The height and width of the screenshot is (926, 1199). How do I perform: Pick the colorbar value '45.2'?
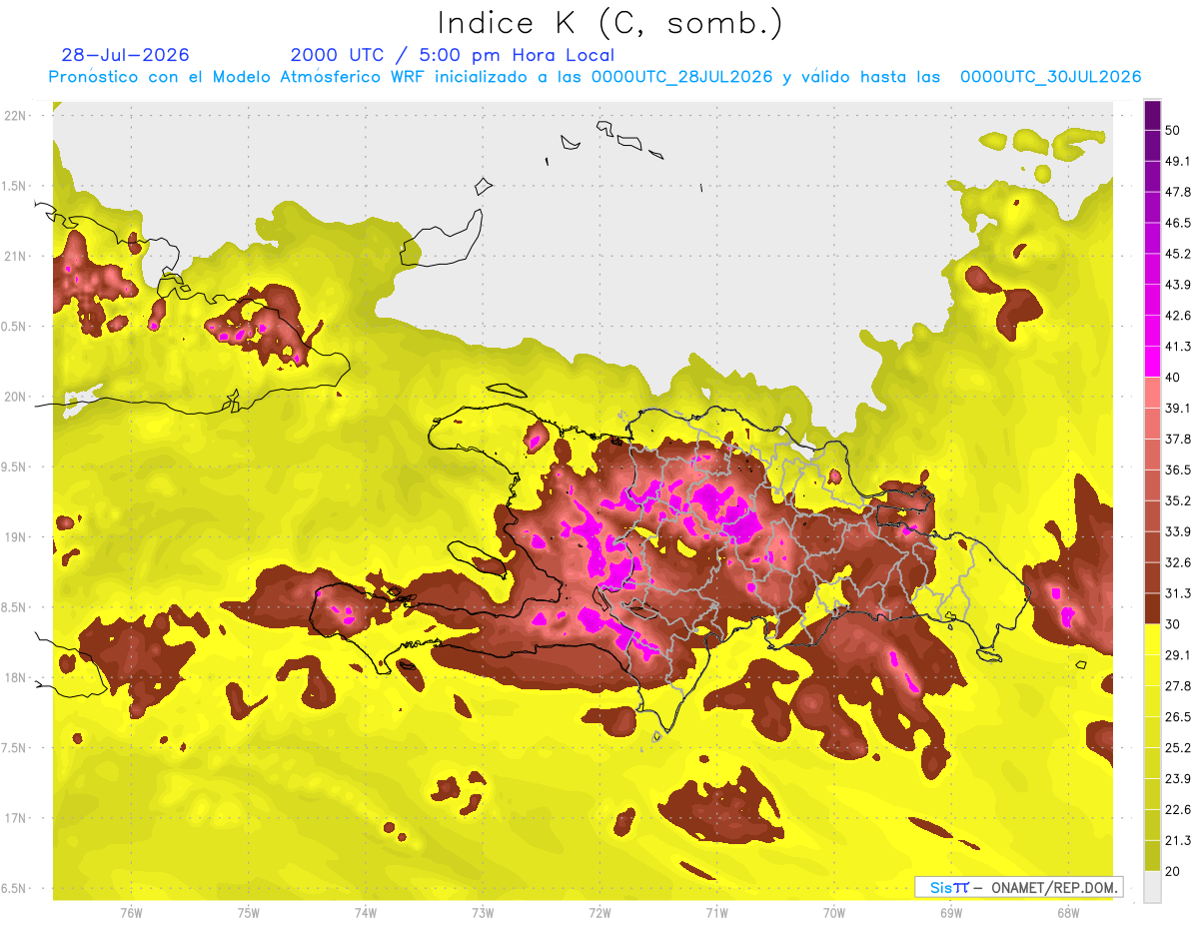1178,255
